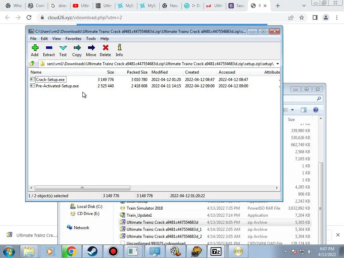Open the Windows Start menu
The width and height of the screenshot is (344, 258).
[x=9, y=251]
